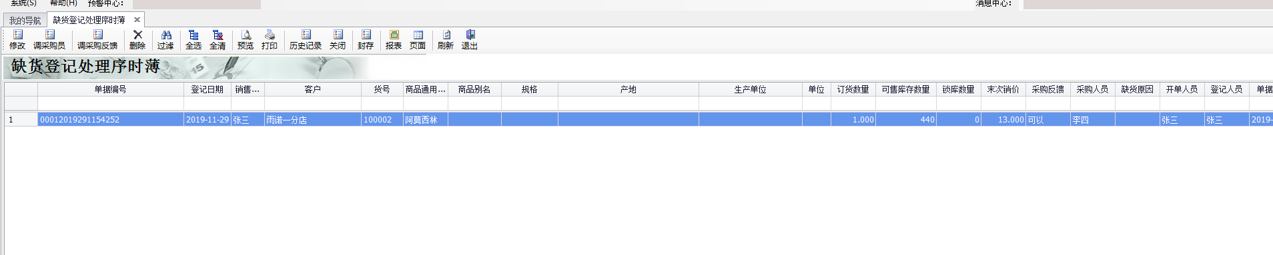Refresh the list with 刷新
1273x255 pixels.
446,40
